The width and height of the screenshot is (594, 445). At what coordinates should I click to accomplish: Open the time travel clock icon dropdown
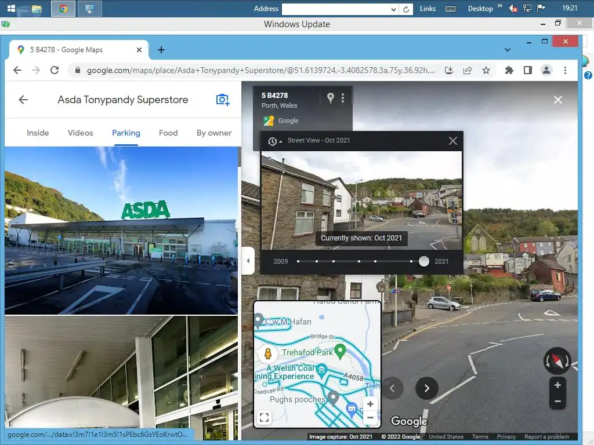tap(274, 141)
